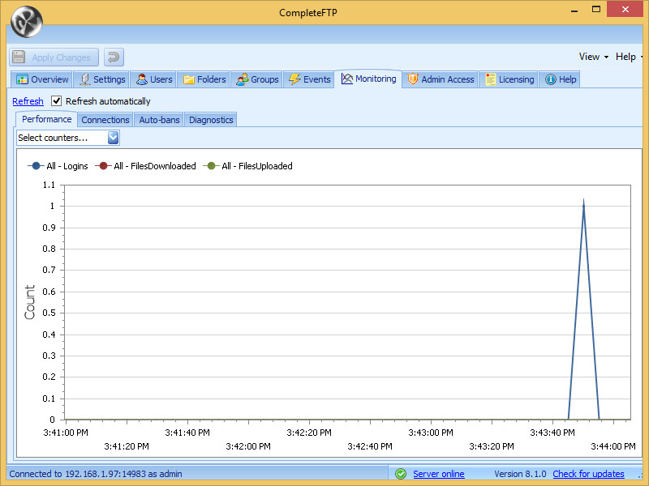Click the Settings tab wrench icon
Image resolution: width=649 pixels, height=486 pixels.
[x=85, y=79]
